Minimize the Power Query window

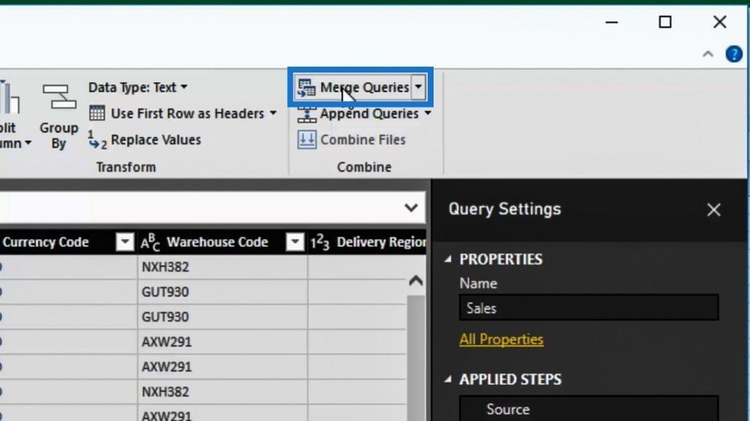(612, 22)
